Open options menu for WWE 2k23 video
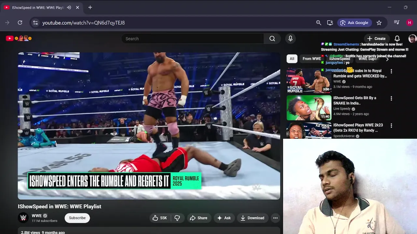The image size is (417, 234). click(391, 125)
